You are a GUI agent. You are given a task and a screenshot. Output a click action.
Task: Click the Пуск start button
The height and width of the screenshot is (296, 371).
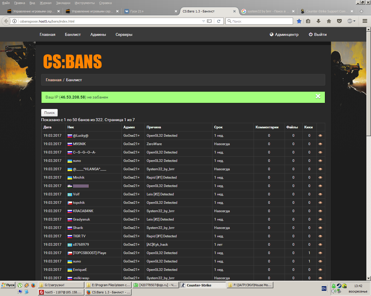coord(8,285)
